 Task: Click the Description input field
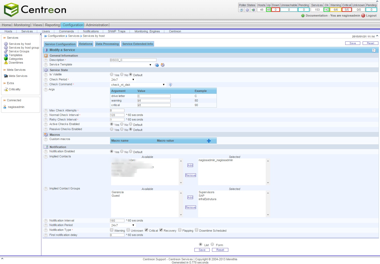(x=133, y=60)
